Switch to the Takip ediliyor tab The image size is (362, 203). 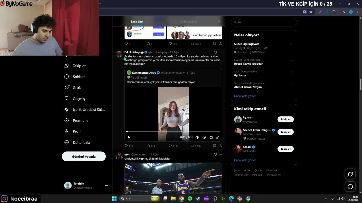(188, 21)
